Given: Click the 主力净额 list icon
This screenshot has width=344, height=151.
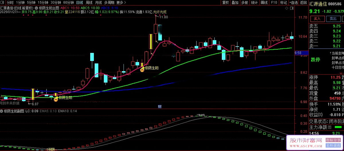Looking at the screenshot, I should (x=330, y=127).
